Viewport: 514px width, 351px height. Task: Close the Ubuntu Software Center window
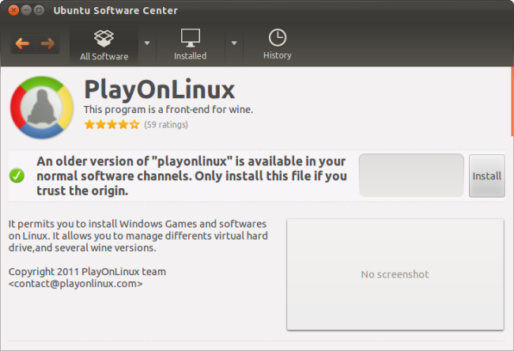pos(13,10)
